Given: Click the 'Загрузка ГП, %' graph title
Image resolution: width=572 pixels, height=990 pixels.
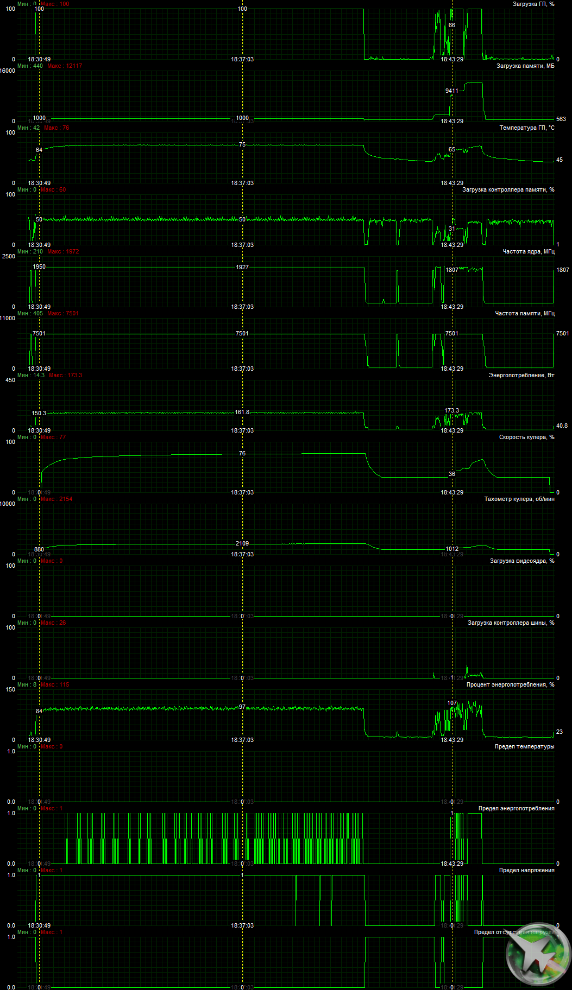Looking at the screenshot, I should point(533,4).
